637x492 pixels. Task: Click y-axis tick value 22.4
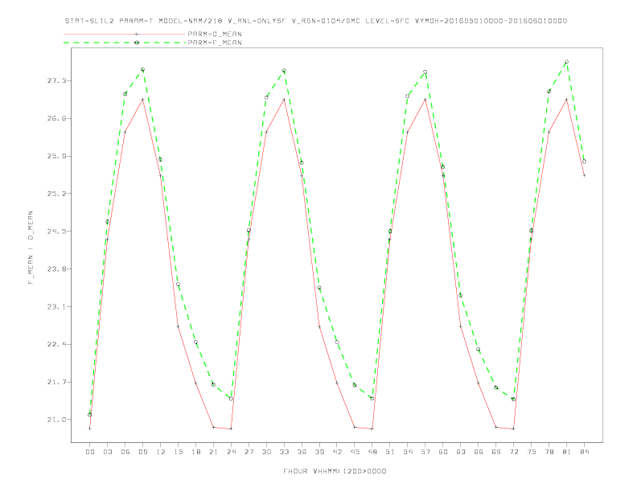click(x=55, y=345)
